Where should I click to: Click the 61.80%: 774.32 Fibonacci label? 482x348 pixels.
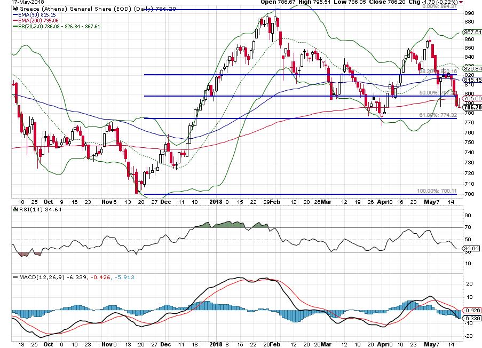[438, 115]
